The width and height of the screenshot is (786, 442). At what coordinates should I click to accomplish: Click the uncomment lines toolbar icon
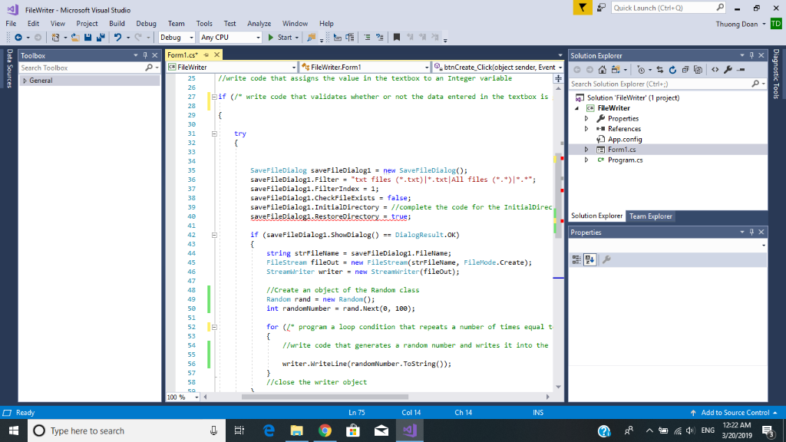379,38
